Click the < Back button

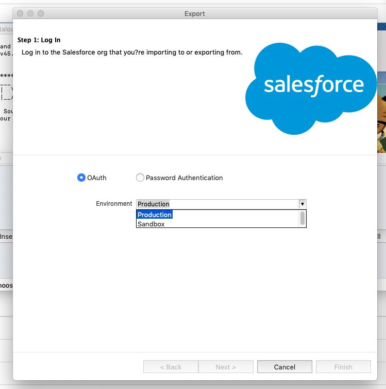click(x=171, y=367)
